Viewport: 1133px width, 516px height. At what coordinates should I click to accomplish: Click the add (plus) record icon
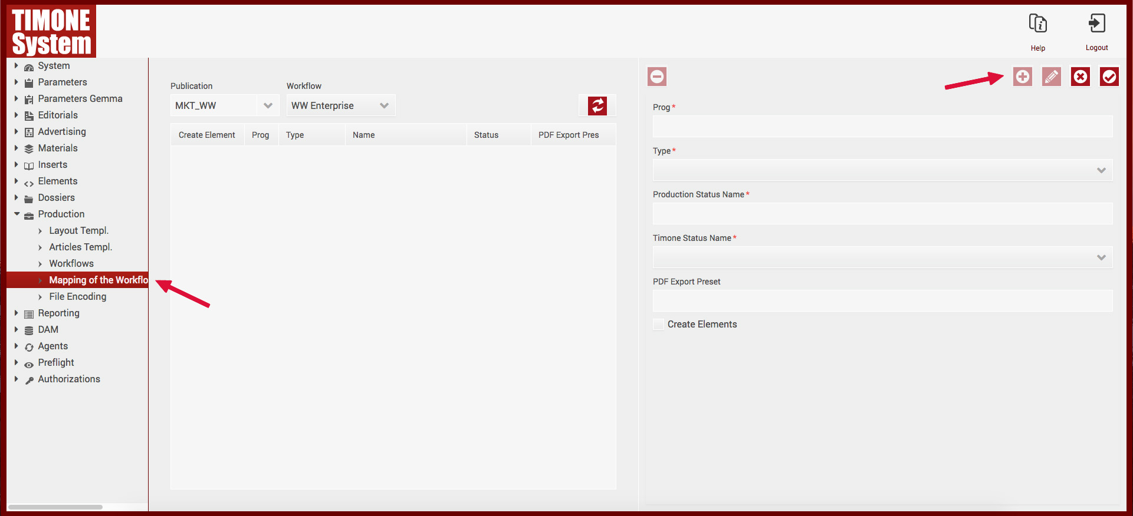coord(1023,77)
